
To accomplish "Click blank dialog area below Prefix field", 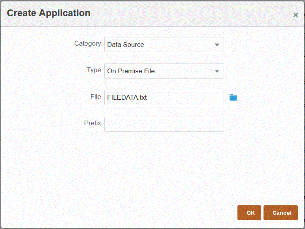I will [164, 166].
